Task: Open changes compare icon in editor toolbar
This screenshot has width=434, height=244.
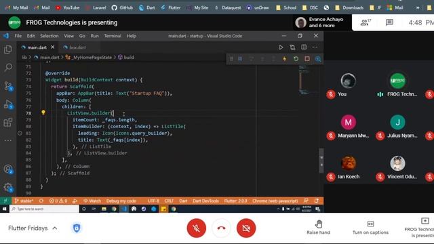Action: click(x=292, y=47)
